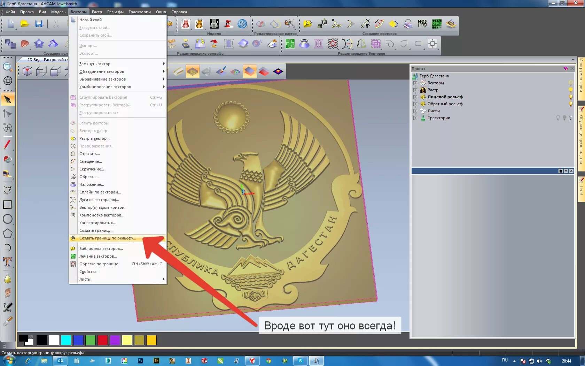Open the Файл menu
The height and width of the screenshot is (366, 585).
click(10, 12)
